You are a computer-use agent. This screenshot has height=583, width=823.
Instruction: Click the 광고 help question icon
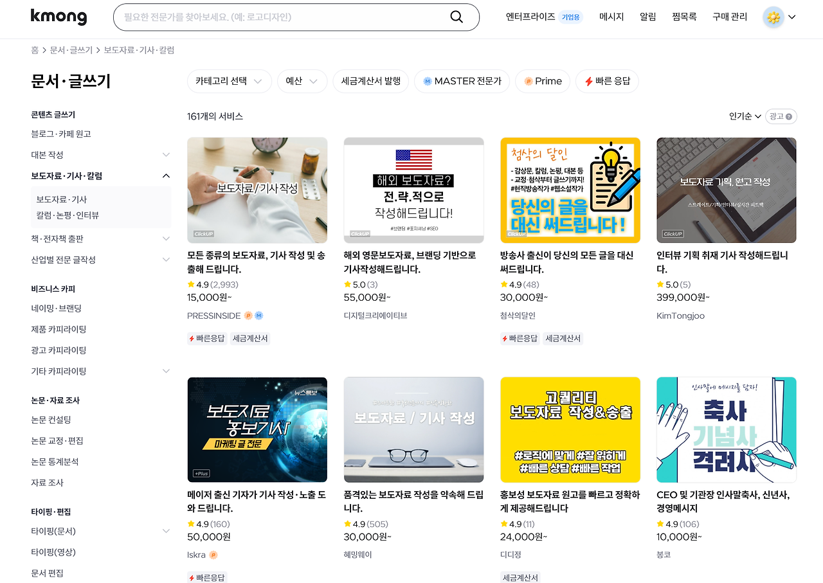[790, 116]
